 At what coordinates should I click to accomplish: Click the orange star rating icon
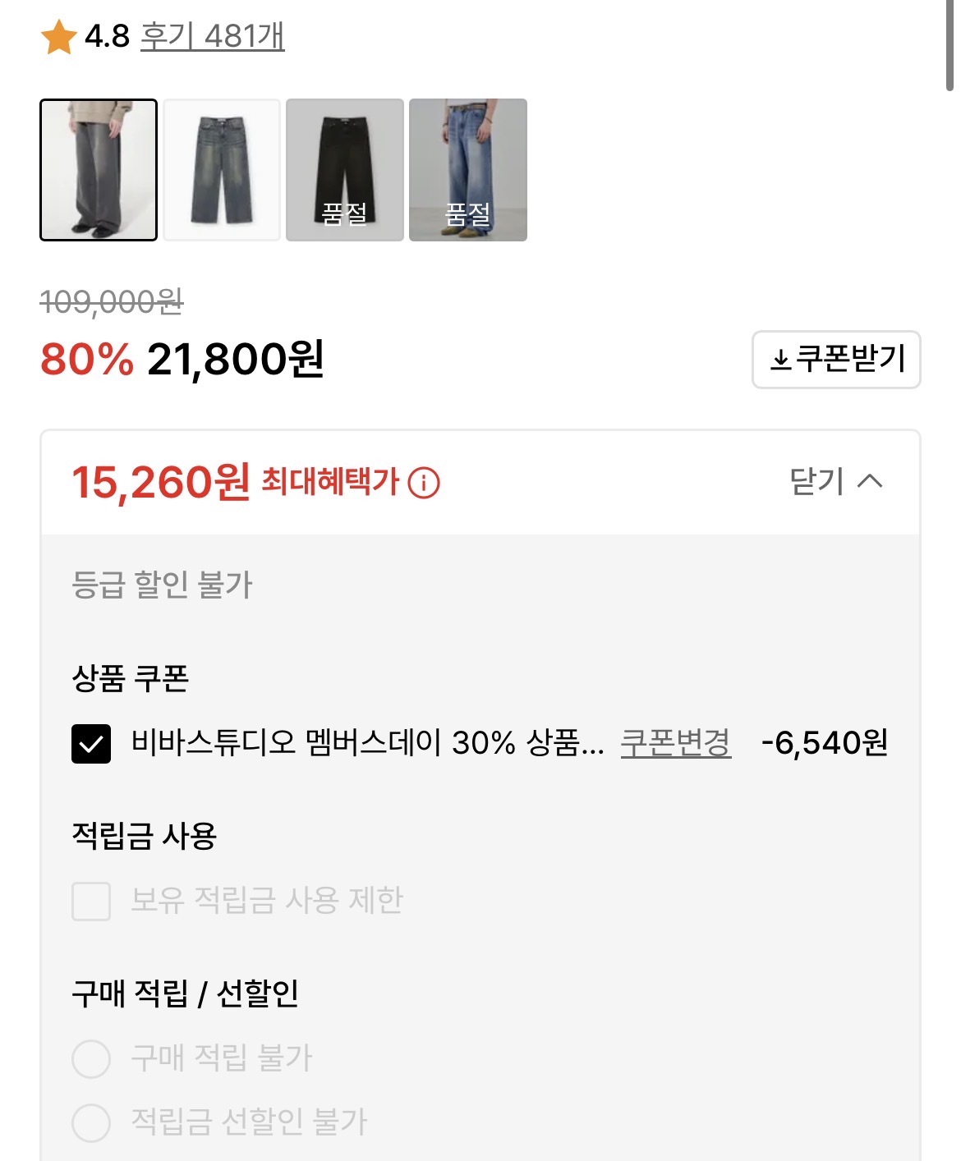tap(59, 38)
